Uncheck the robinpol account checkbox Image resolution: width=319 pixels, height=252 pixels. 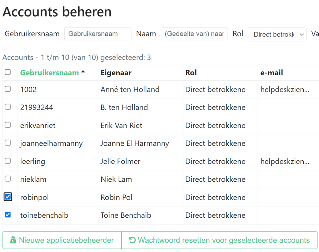pyautogui.click(x=8, y=197)
